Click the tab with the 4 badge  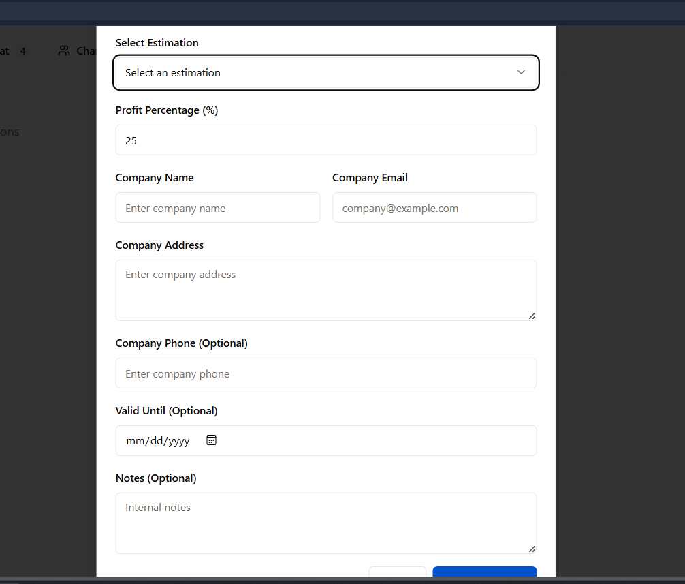14,50
